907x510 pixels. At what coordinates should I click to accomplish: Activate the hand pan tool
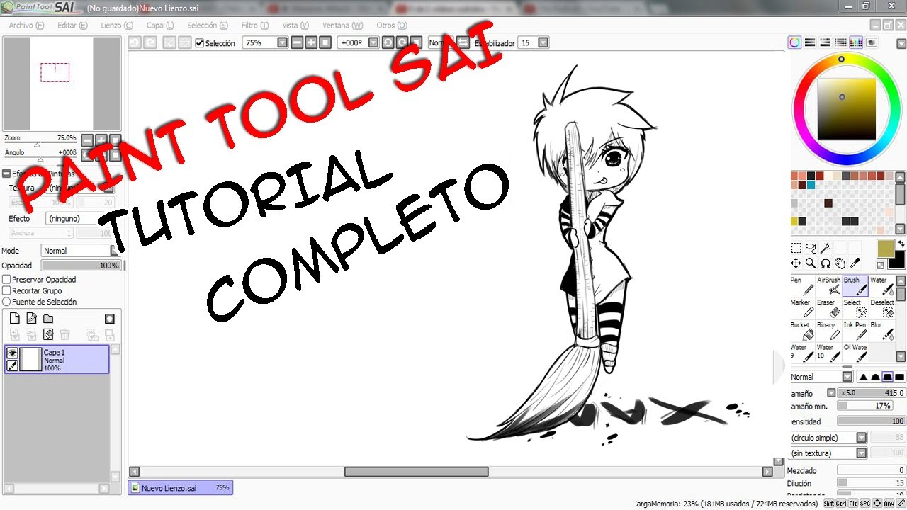pyautogui.click(x=840, y=263)
